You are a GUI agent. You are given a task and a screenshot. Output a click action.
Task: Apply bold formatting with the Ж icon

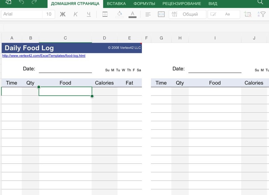click(62, 14)
